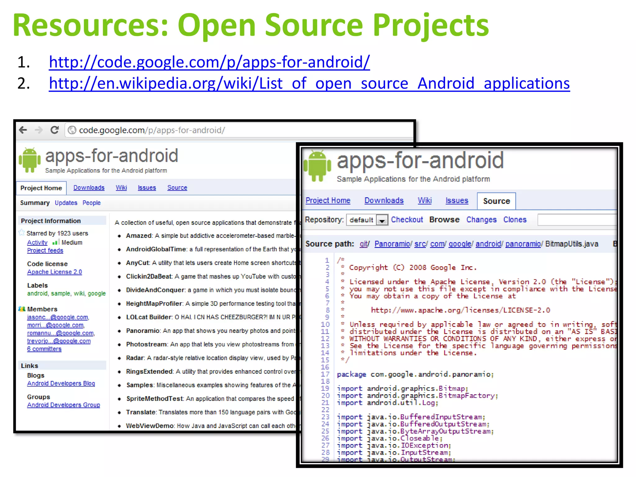Click the Members people icon
This screenshot has height=477, width=636.
[22, 309]
